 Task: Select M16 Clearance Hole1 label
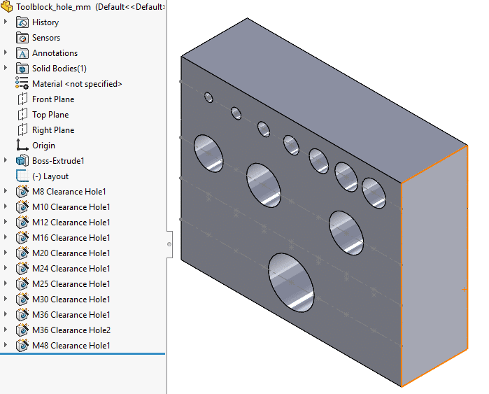coord(71,238)
